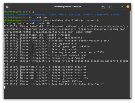The image size is (135, 103).
Task: Click the 'cd Desktop/' command text
Action: [39, 17]
